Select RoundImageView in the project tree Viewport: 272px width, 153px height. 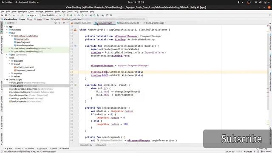pos(25,45)
